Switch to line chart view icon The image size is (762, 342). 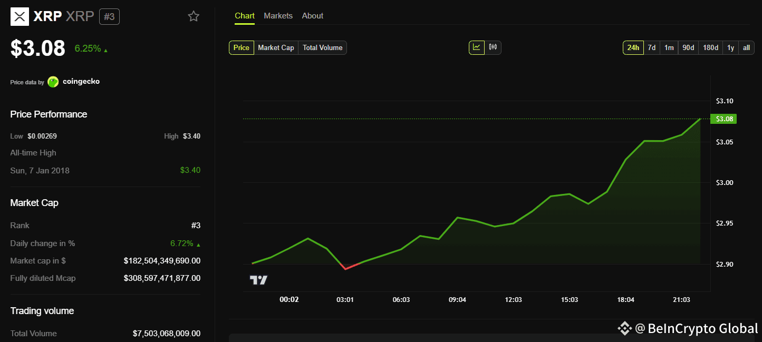click(477, 47)
